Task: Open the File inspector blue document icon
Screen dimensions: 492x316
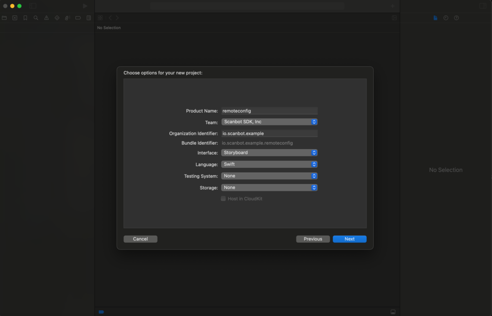Action: 435,17
